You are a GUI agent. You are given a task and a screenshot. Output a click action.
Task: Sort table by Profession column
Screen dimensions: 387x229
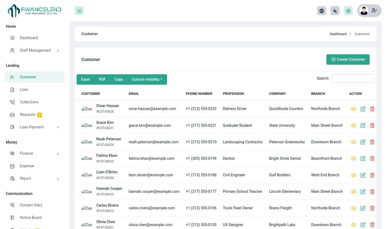[x=233, y=94]
